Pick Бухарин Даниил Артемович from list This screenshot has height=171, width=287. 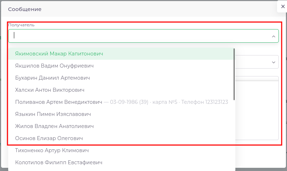pyautogui.click(x=52, y=78)
